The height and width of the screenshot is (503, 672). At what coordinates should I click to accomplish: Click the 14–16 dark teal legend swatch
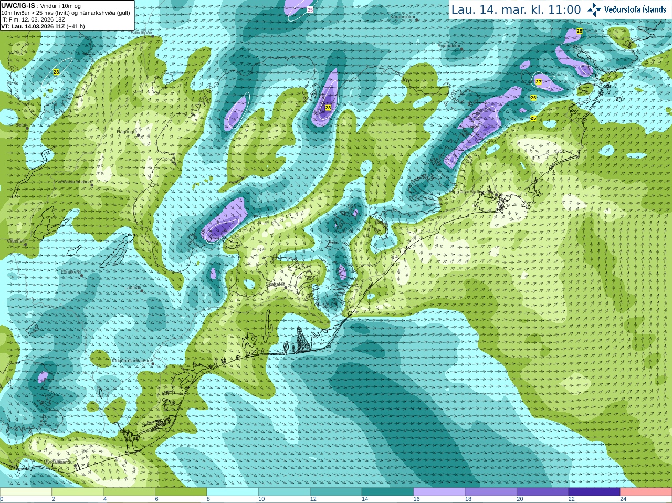coord(387,492)
